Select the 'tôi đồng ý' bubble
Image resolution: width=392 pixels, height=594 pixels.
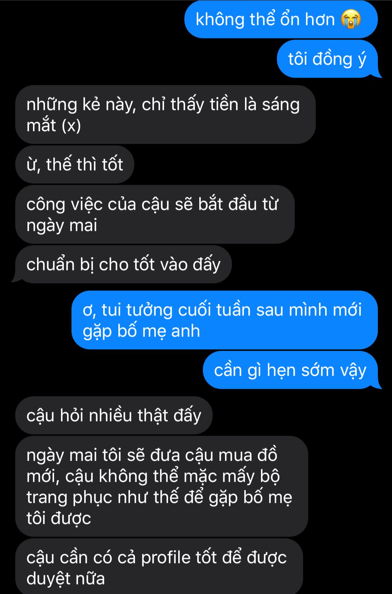click(327, 59)
